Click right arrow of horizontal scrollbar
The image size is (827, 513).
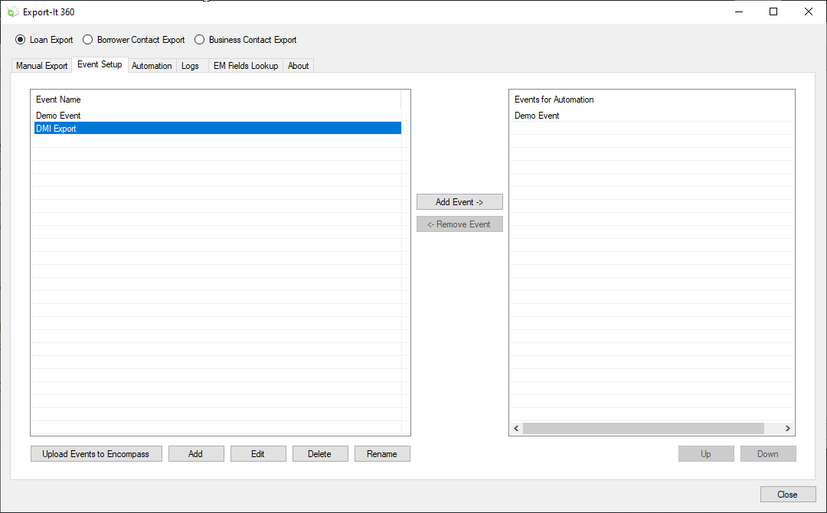tap(788, 429)
